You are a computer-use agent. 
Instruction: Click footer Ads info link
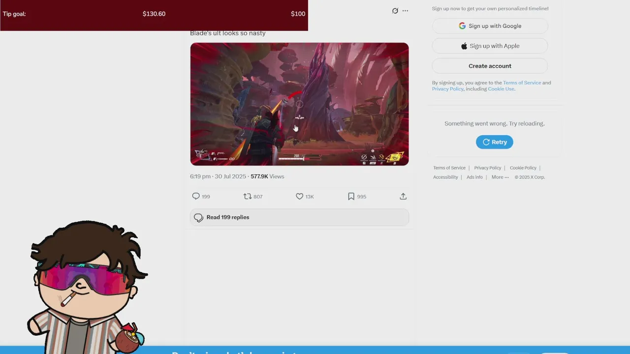(474, 177)
